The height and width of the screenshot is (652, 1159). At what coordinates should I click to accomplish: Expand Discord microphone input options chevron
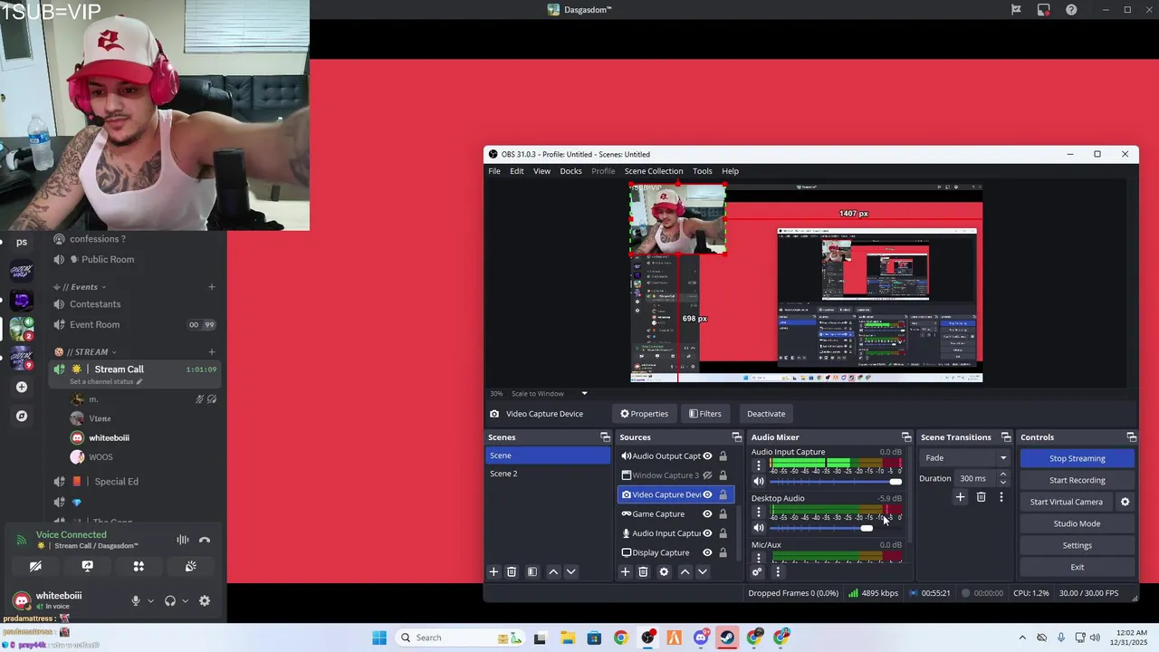(150, 600)
